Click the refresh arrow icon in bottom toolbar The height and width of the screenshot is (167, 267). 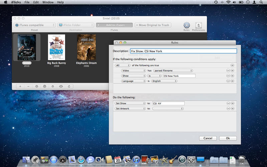(x=69, y=86)
